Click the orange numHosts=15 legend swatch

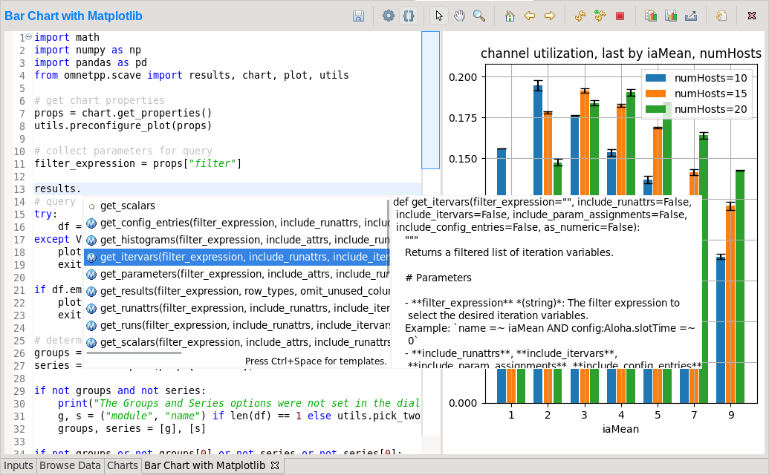tap(656, 94)
